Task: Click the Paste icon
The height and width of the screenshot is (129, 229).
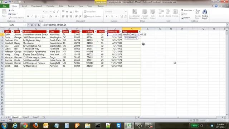Action: tap(4, 12)
